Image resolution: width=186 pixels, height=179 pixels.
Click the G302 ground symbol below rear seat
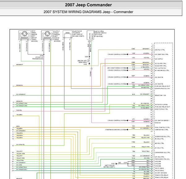click(89, 64)
